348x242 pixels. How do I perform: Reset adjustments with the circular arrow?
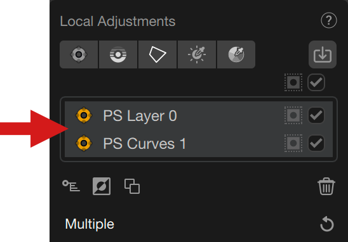click(x=327, y=224)
